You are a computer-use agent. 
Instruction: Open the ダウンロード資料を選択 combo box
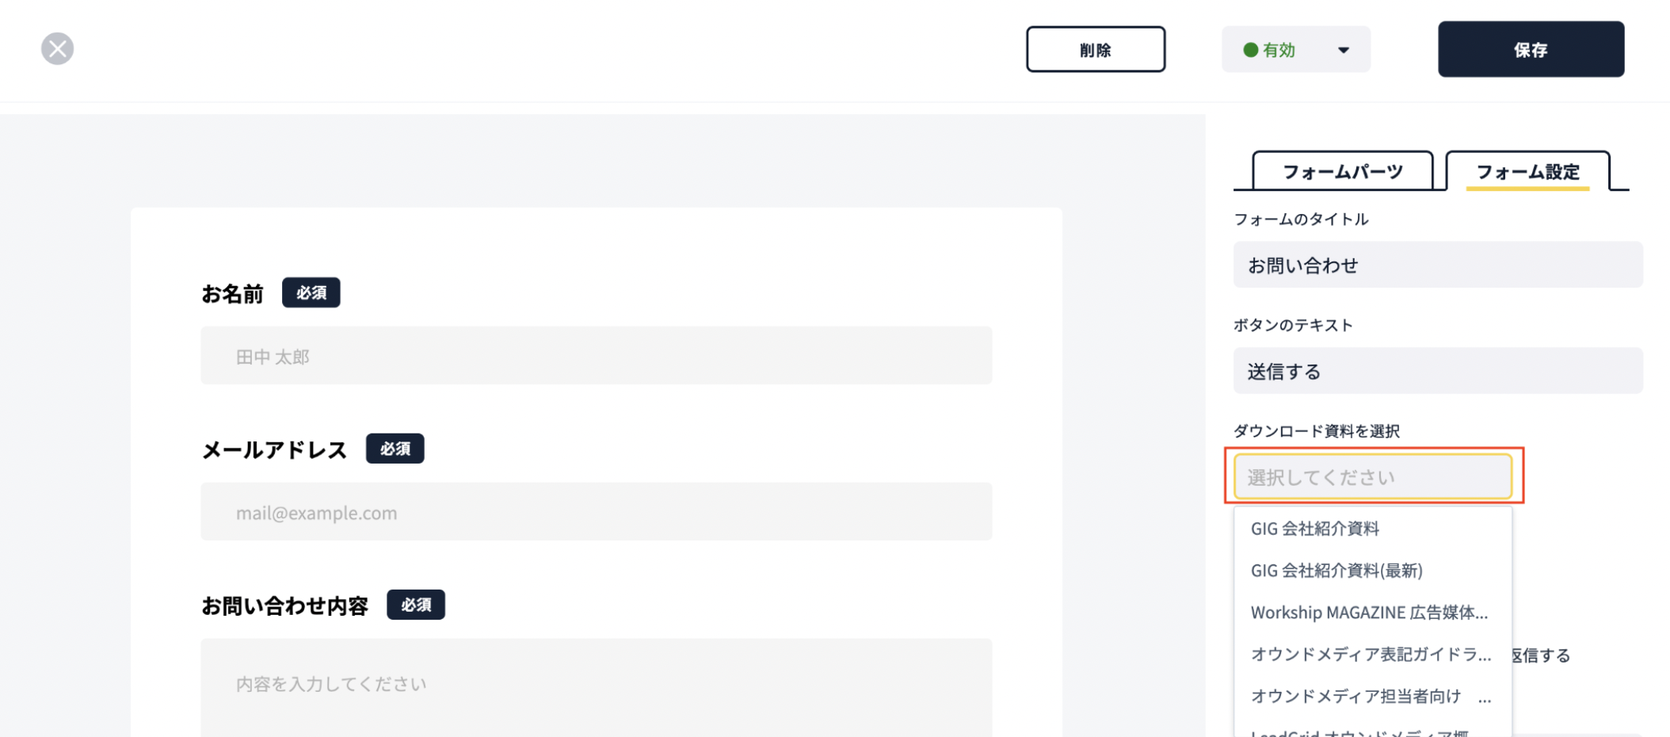pos(1373,476)
